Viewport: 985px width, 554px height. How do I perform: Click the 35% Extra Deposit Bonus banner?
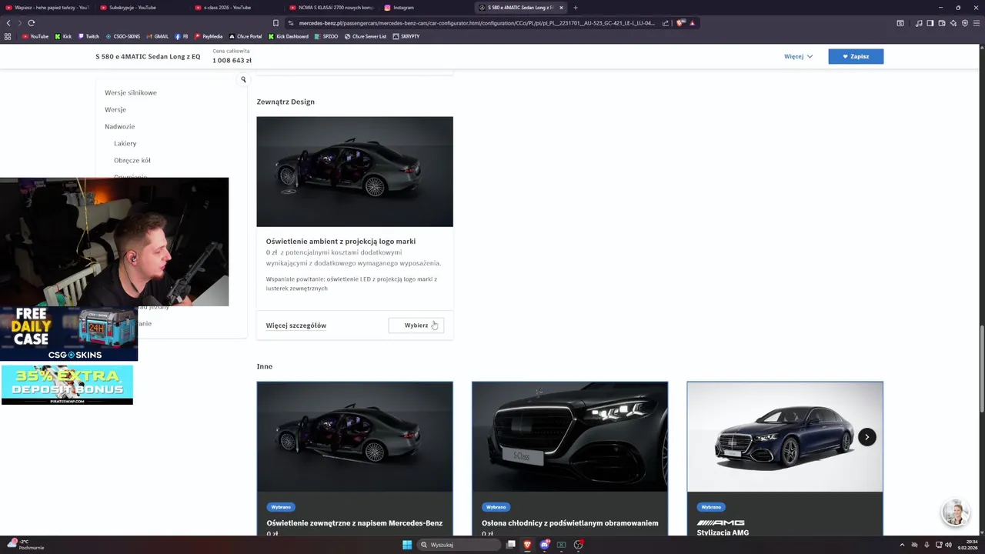pos(67,385)
